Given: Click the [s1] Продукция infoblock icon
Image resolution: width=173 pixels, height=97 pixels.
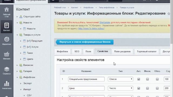Looking at the screenshot, I should point(24,41).
